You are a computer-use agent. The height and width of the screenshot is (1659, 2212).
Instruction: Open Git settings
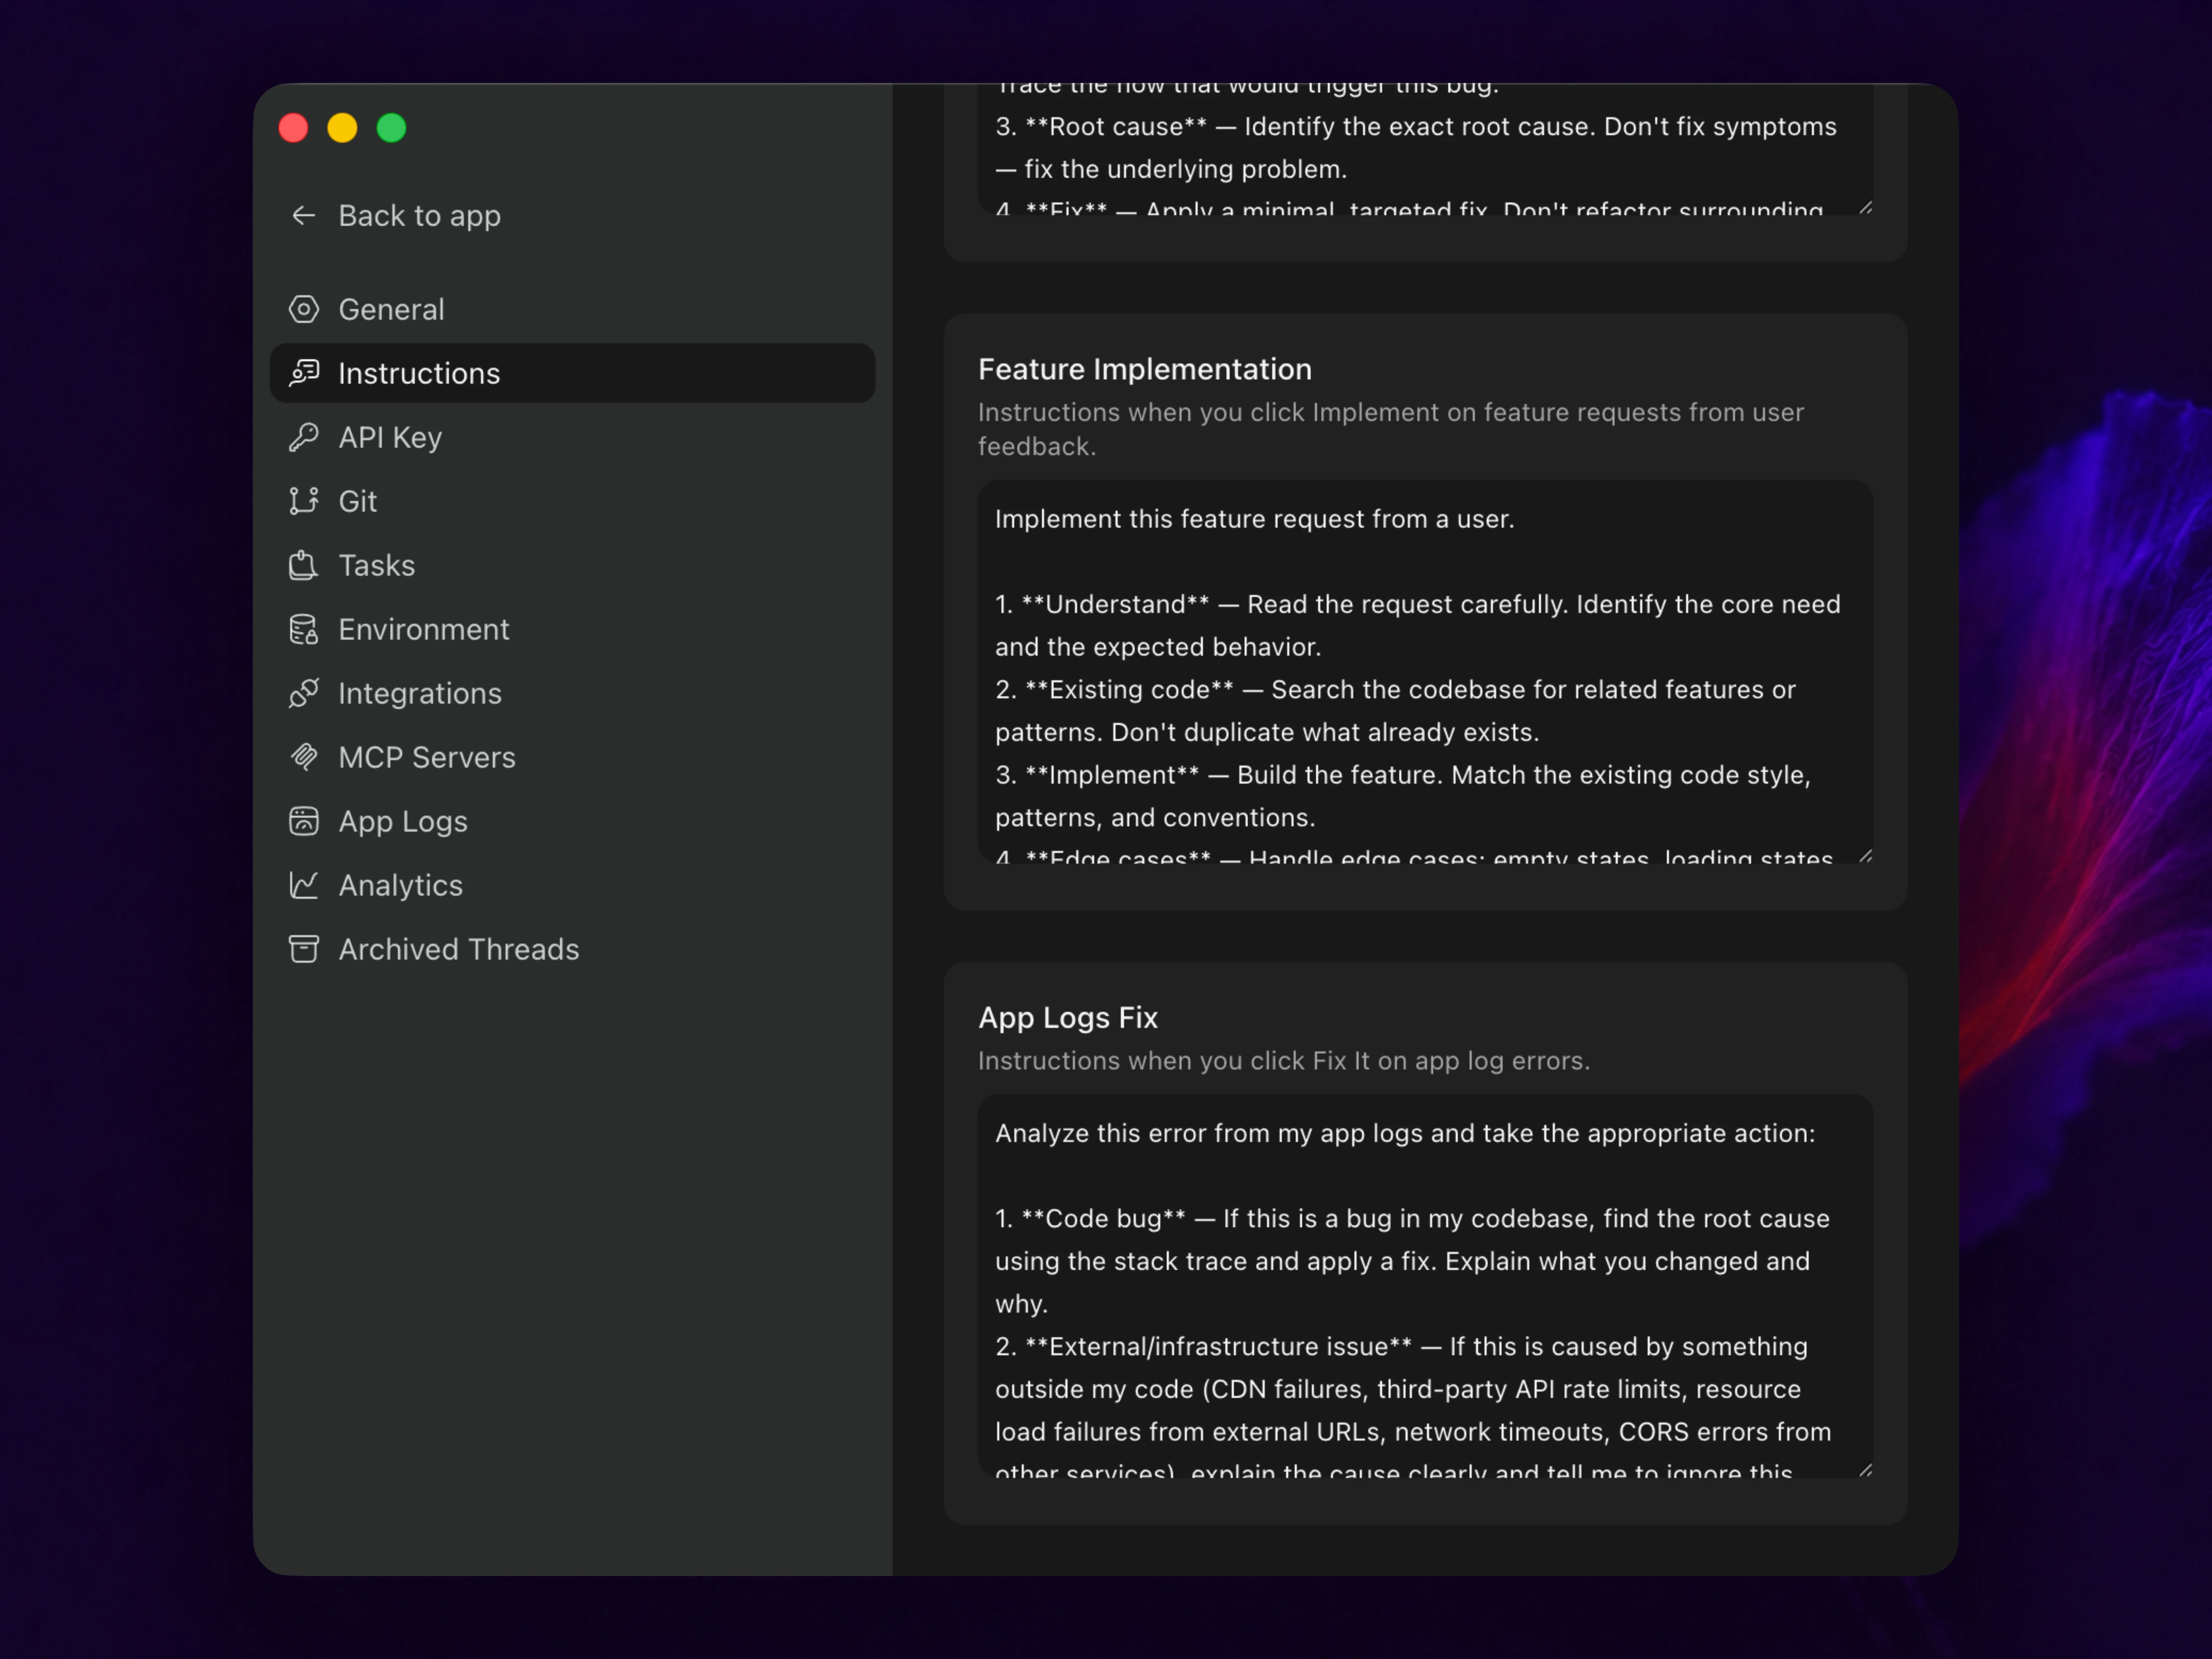[x=572, y=501]
